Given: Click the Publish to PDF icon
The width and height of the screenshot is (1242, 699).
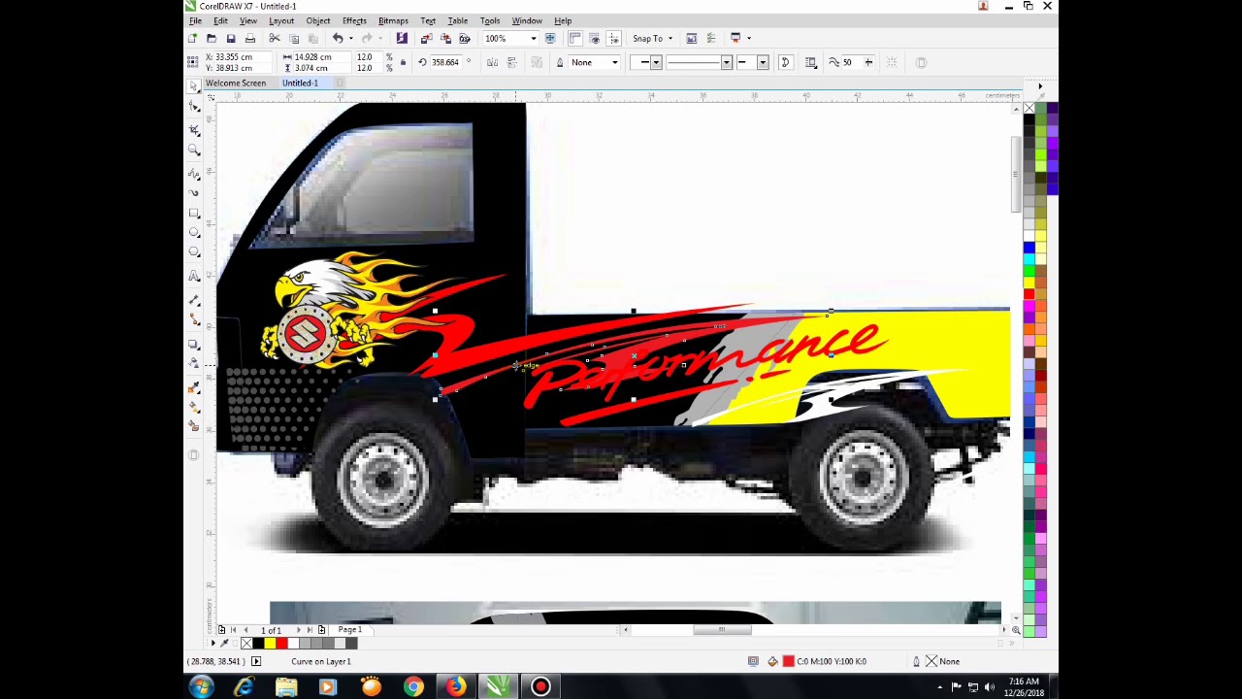Looking at the screenshot, I should [465, 38].
